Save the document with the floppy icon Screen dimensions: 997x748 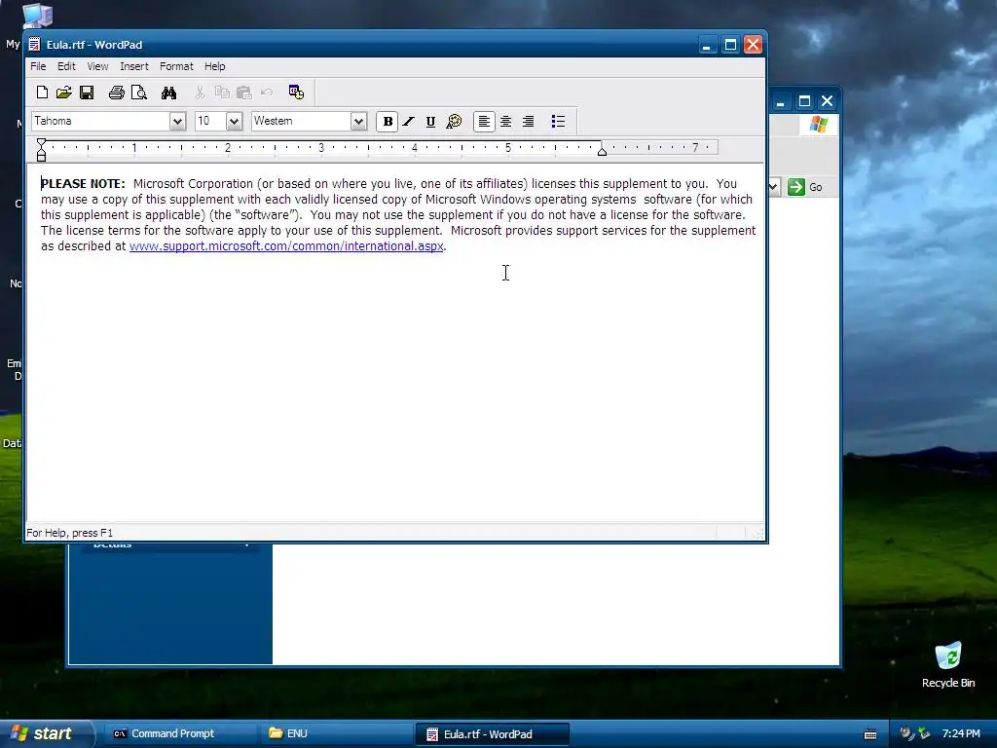[x=87, y=93]
